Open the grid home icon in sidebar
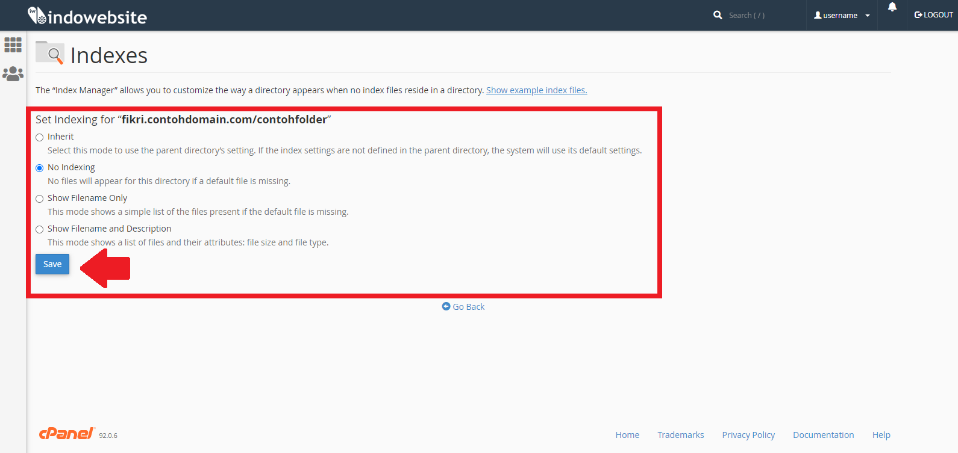 click(13, 45)
